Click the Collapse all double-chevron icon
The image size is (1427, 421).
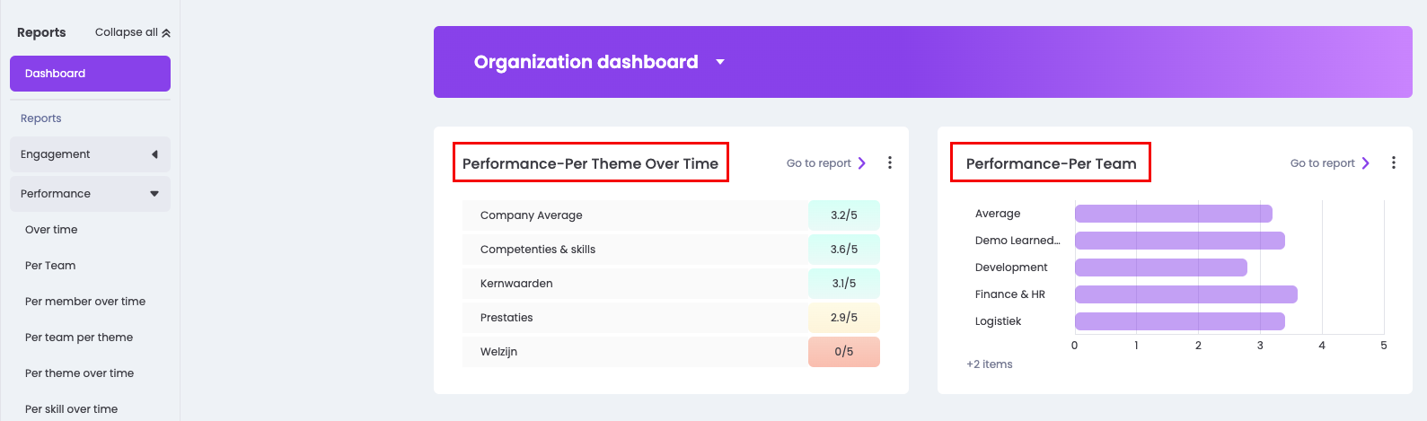coord(166,32)
